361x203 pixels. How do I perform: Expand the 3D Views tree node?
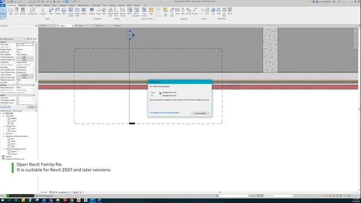click(x=3, y=134)
